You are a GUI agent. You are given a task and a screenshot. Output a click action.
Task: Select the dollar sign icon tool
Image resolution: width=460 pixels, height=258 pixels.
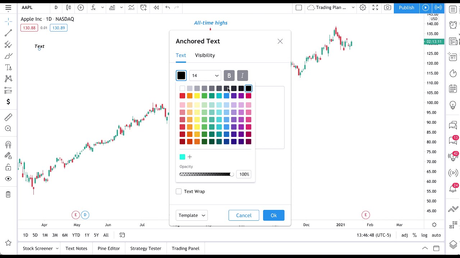click(x=8, y=102)
